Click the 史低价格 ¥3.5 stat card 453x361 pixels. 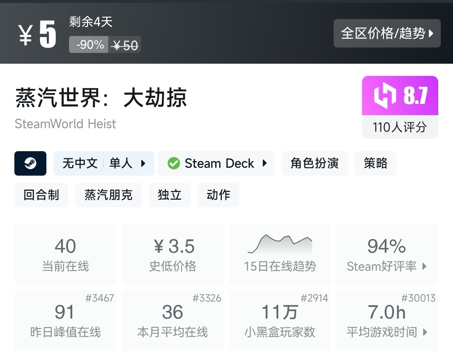173,254
